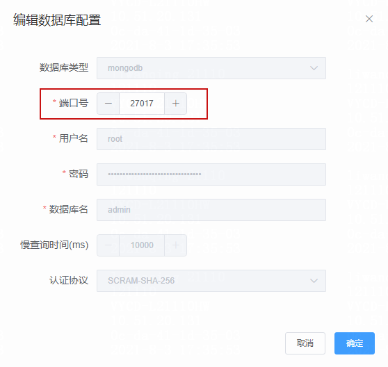Click the slow query time value 10000
This screenshot has height=367, width=388.
(142, 245)
